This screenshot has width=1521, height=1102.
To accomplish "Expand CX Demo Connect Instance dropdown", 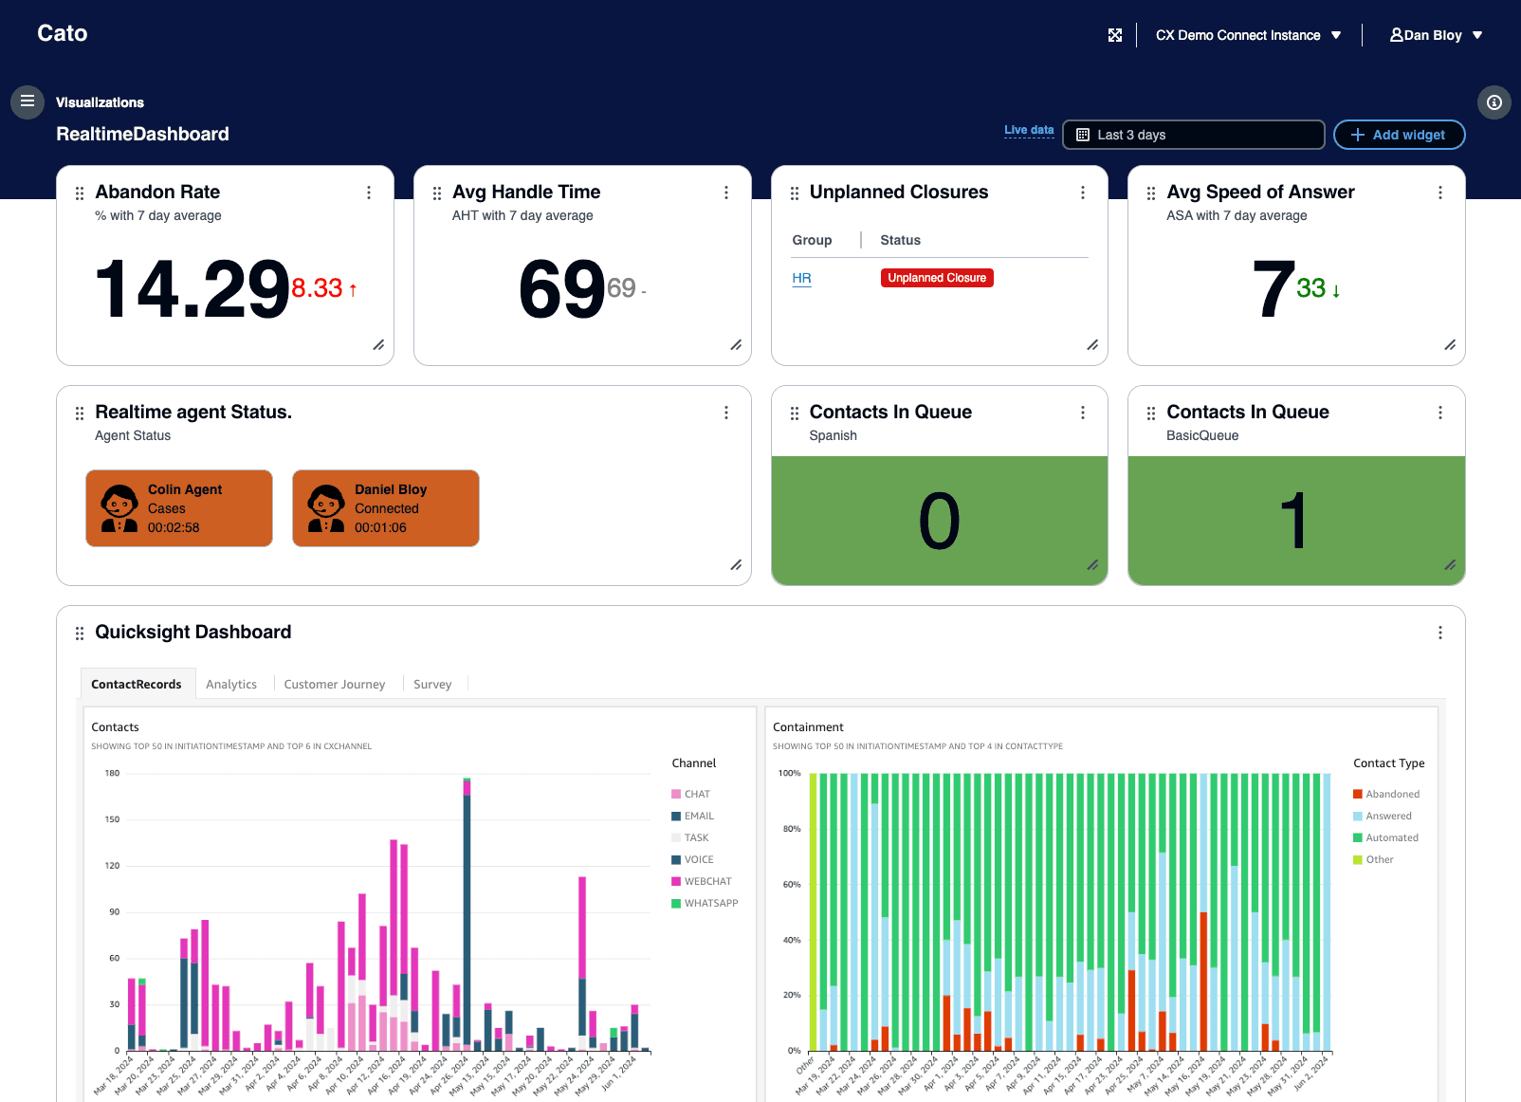I will pos(1248,35).
